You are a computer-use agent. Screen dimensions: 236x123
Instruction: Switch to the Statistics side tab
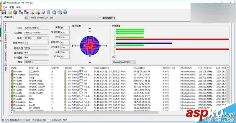tap(5, 38)
